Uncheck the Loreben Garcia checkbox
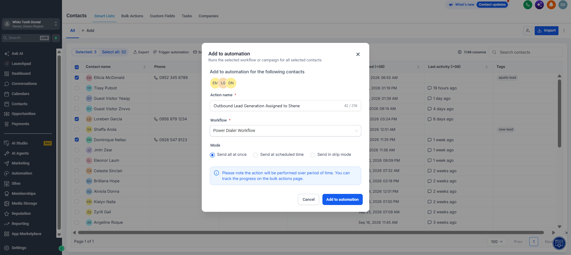 77,119
